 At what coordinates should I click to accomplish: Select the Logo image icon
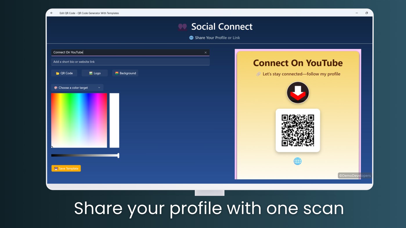[91, 73]
